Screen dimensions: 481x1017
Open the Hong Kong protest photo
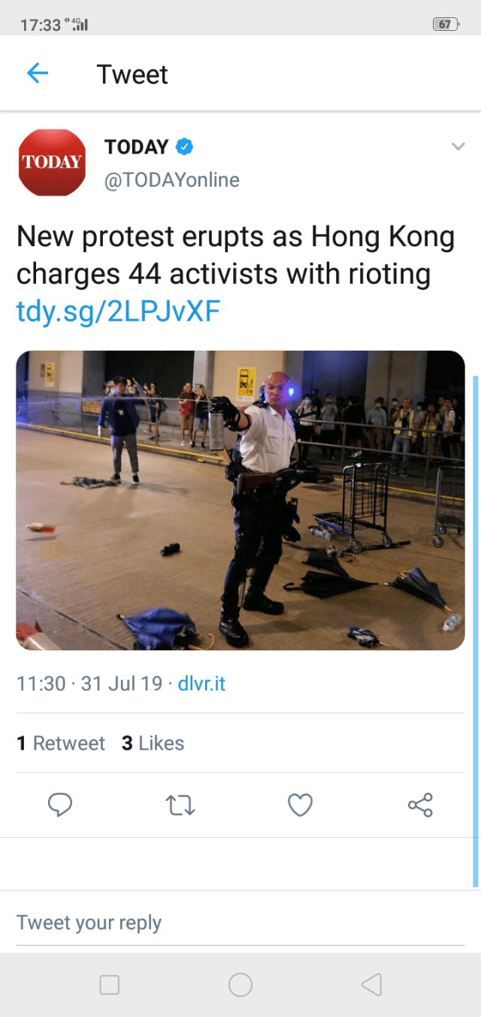click(240, 500)
